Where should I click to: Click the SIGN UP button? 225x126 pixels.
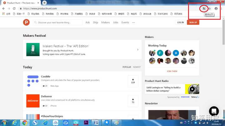pyautogui.click(x=193, y=22)
